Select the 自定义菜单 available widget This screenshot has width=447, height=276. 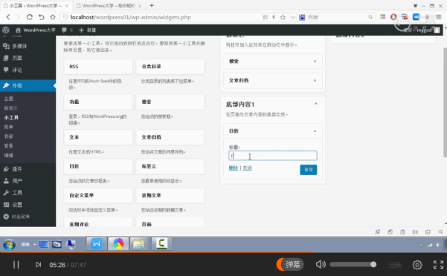[x=98, y=196]
